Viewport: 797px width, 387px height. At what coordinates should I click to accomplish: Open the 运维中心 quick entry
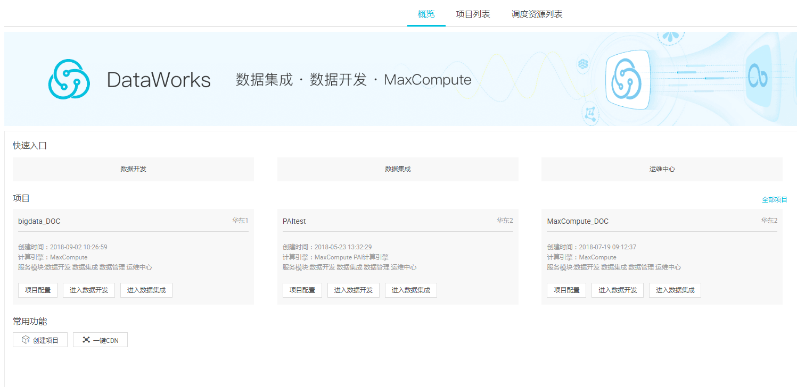coord(662,169)
